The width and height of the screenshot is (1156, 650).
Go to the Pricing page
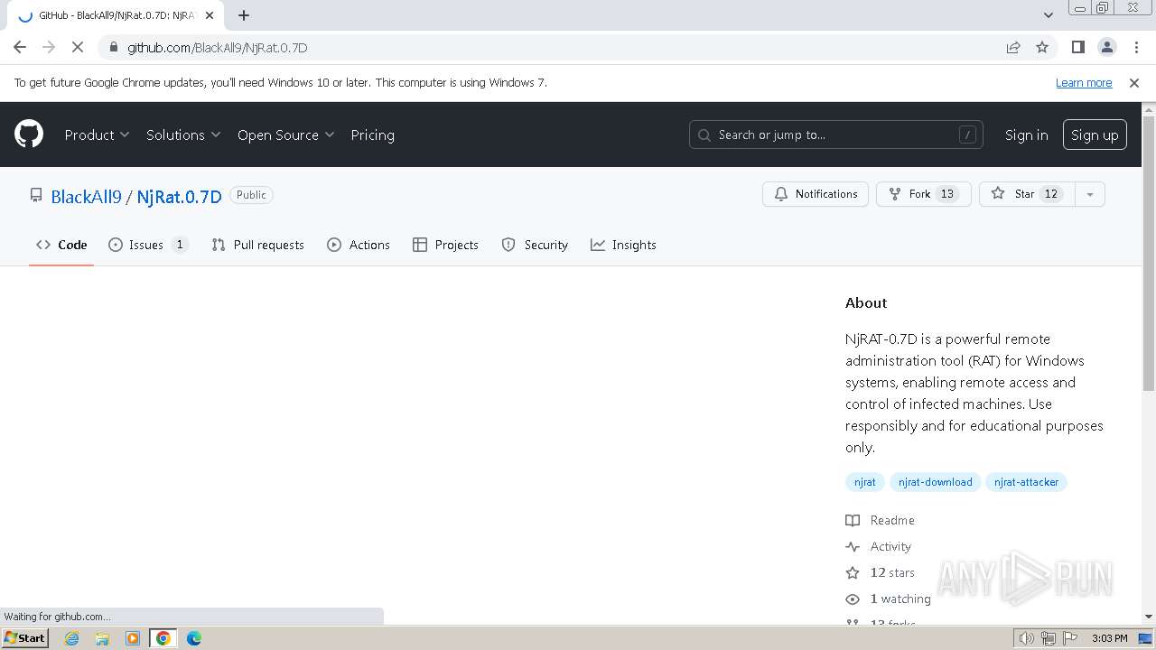tap(372, 135)
